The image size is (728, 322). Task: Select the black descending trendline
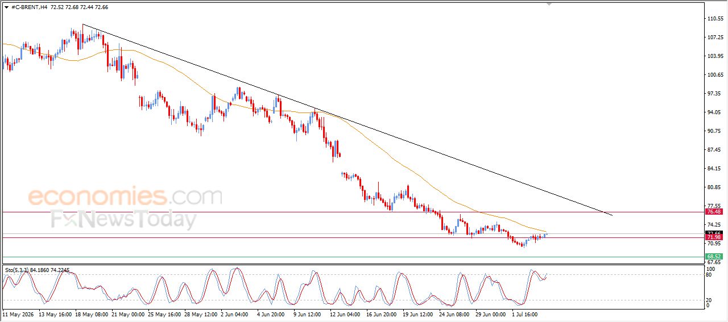click(x=347, y=120)
